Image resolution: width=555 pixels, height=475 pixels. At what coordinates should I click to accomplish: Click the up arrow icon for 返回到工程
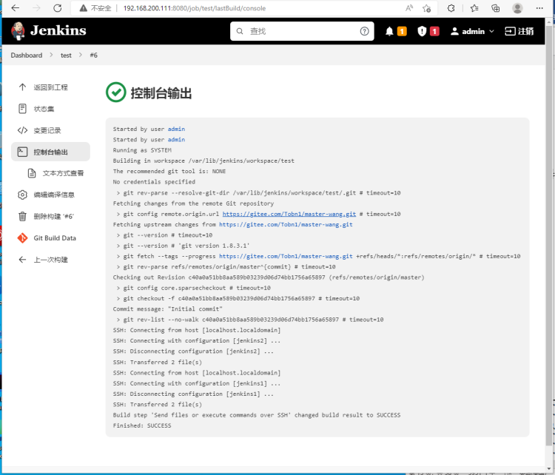[x=22, y=87]
